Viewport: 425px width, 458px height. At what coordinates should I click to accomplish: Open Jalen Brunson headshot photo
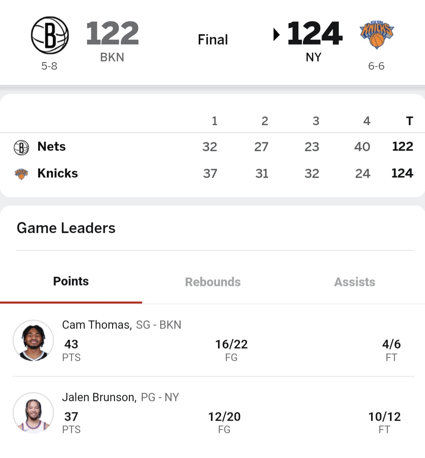pyautogui.click(x=33, y=412)
